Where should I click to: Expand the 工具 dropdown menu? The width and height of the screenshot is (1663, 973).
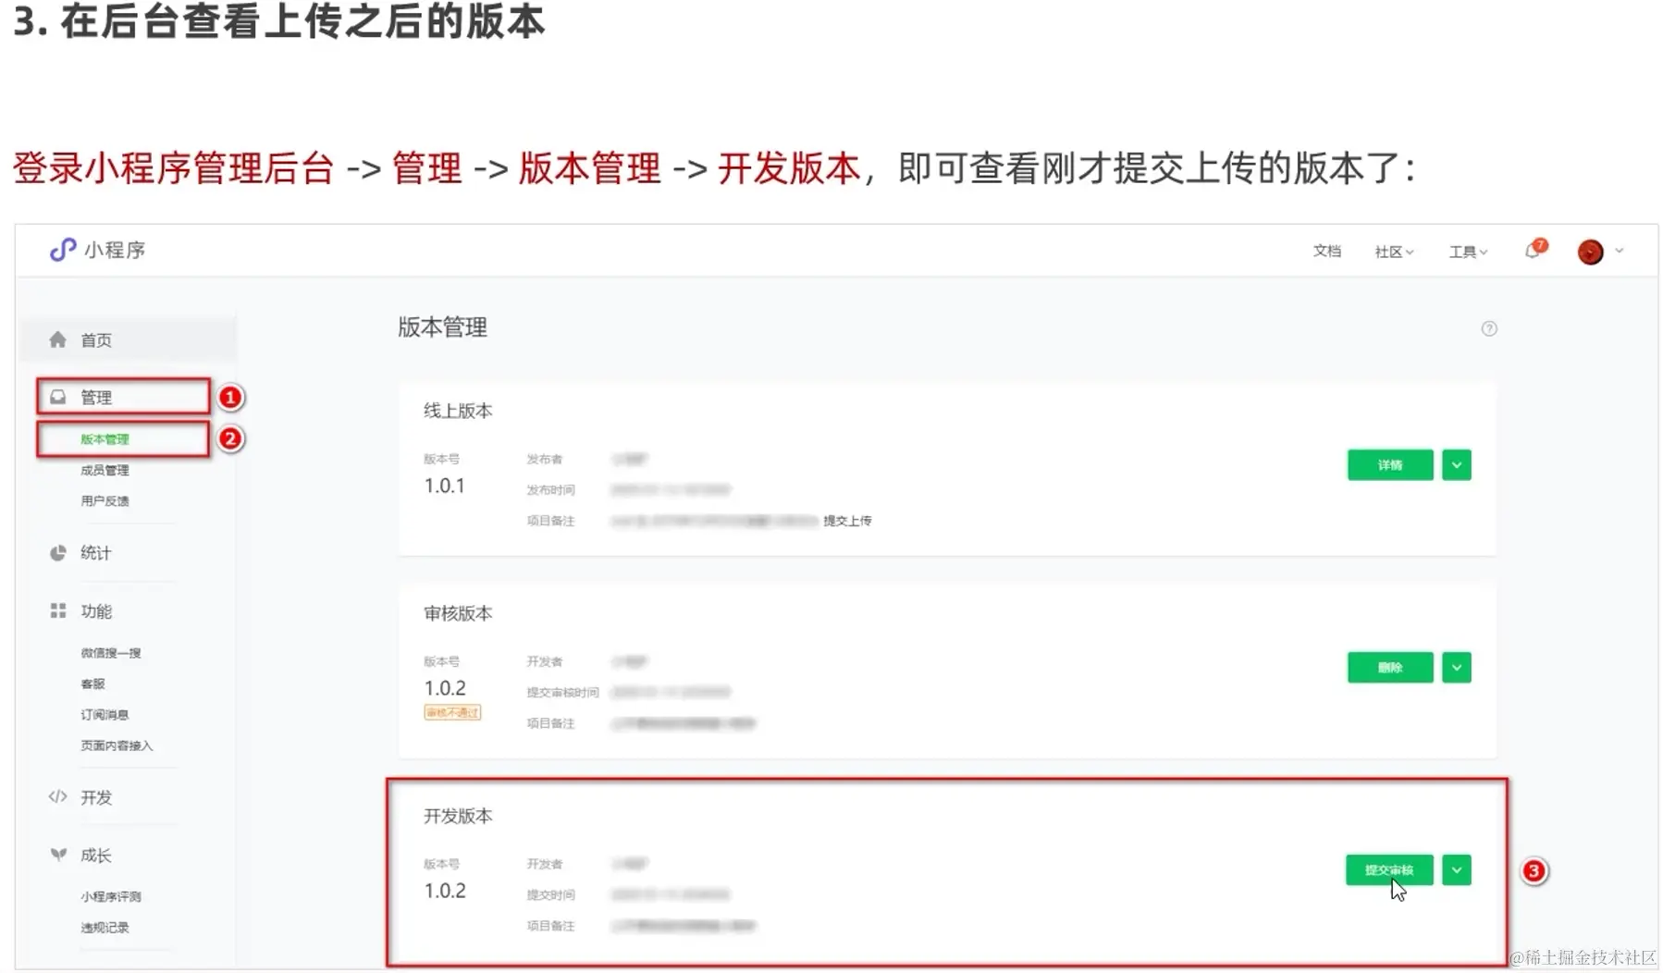(1468, 252)
